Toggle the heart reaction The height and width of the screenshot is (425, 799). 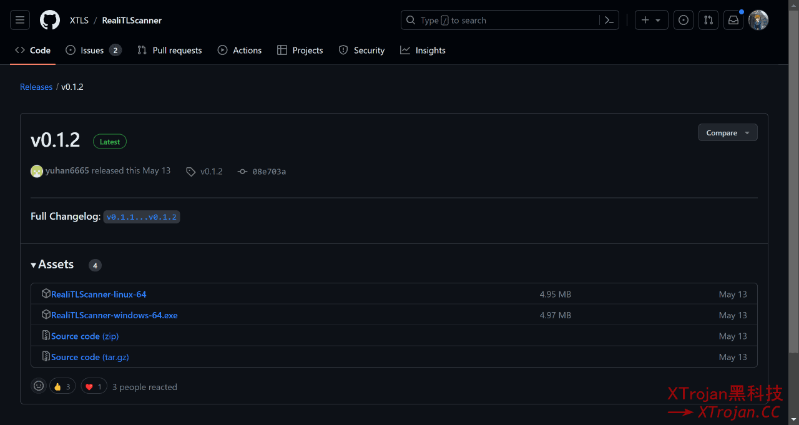point(94,386)
